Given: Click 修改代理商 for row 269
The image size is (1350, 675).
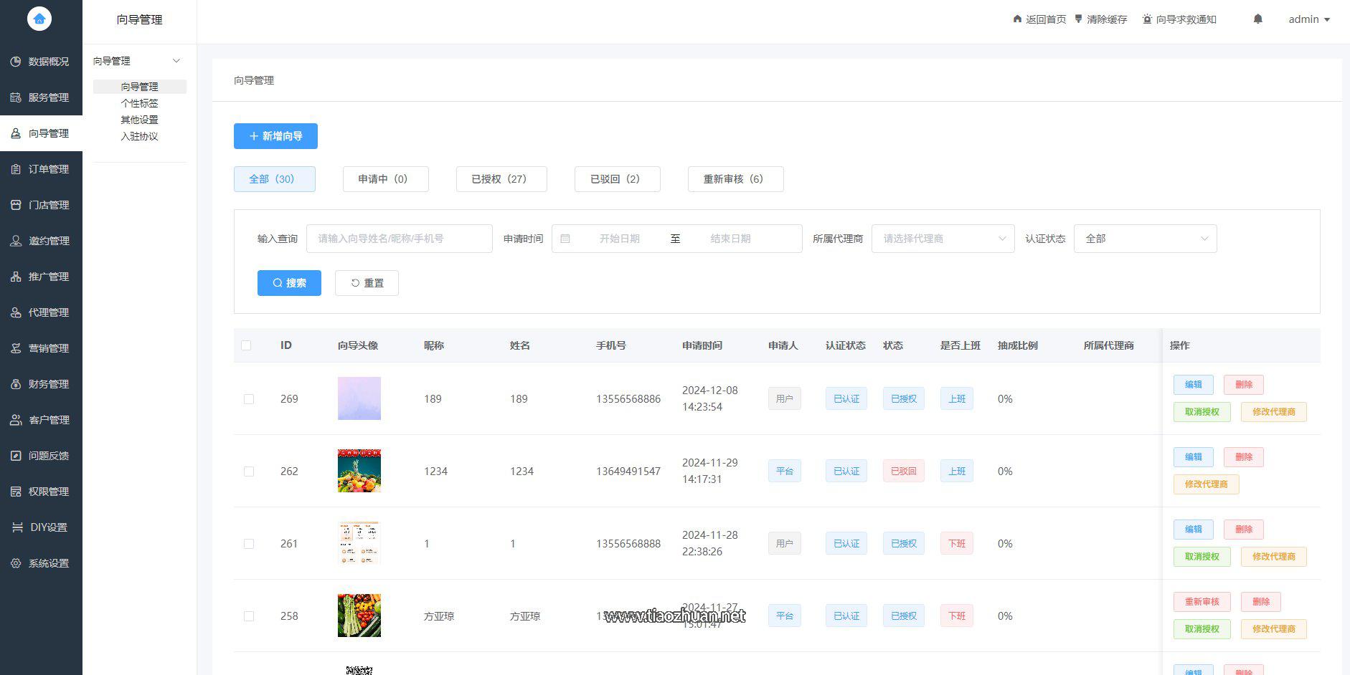Looking at the screenshot, I should [x=1273, y=412].
